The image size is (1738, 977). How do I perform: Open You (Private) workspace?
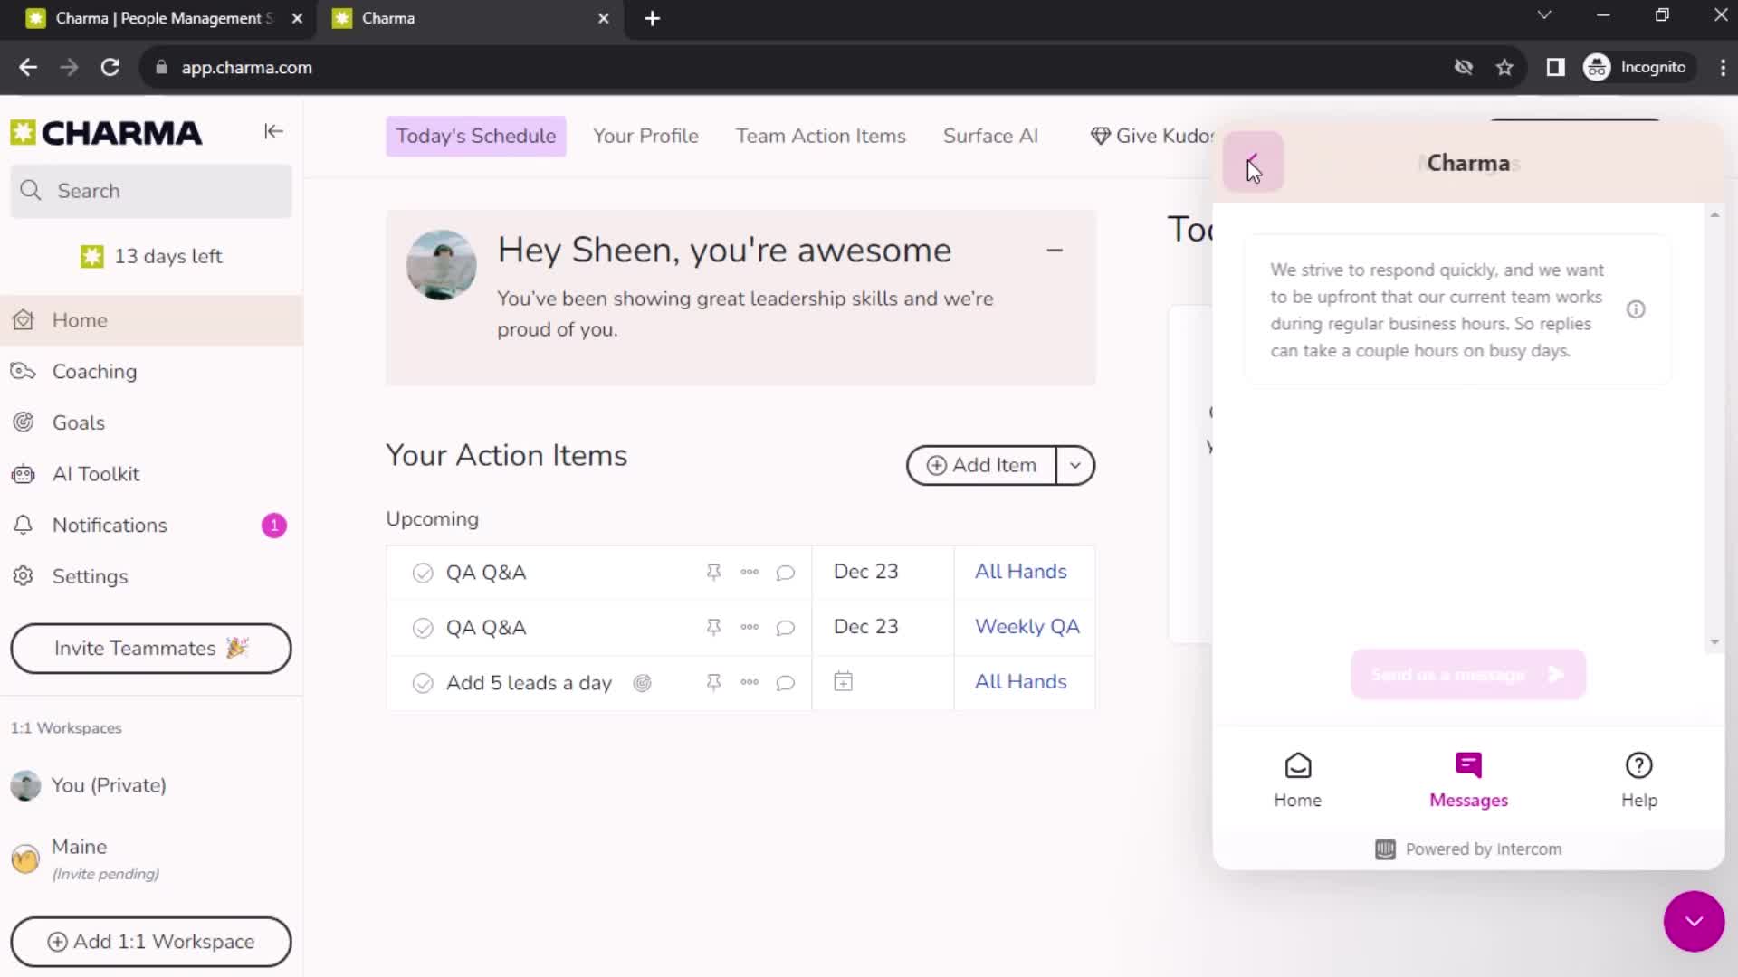click(x=151, y=785)
